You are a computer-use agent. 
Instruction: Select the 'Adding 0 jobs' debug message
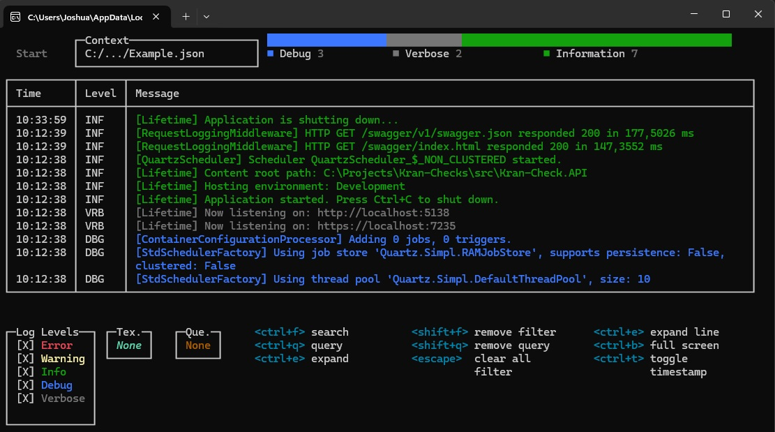tap(323, 239)
